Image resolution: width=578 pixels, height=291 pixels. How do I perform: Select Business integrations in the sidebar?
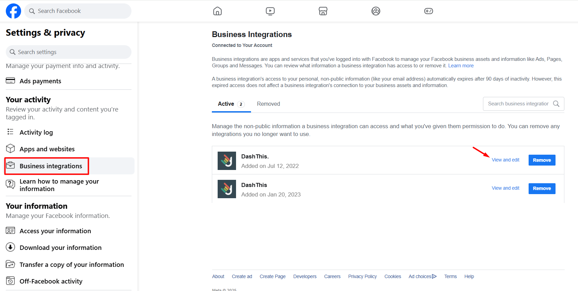pyautogui.click(x=69, y=166)
